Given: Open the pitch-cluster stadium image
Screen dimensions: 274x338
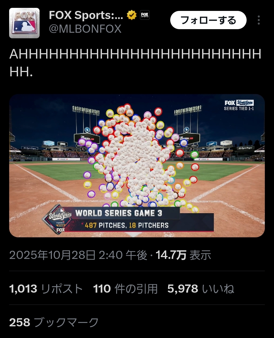Looking at the screenshot, I should [x=137, y=166].
